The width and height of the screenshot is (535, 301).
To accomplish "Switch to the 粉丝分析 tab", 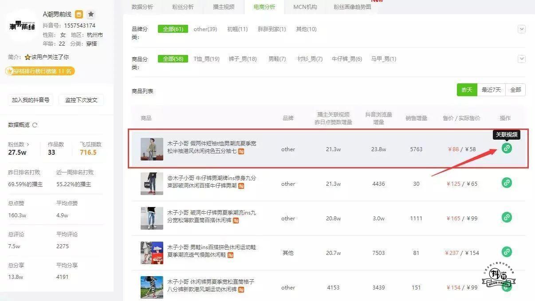I will [183, 7].
